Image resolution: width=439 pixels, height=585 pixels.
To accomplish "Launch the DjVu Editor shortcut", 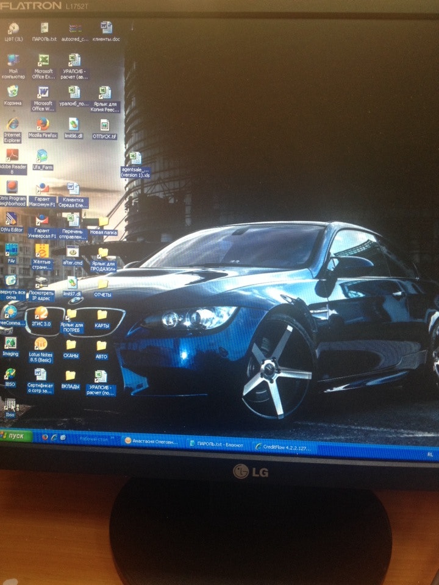I will click(12, 222).
